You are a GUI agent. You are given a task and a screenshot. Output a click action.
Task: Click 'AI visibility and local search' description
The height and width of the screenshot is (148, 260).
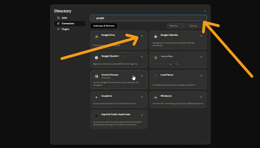tap(174, 85)
